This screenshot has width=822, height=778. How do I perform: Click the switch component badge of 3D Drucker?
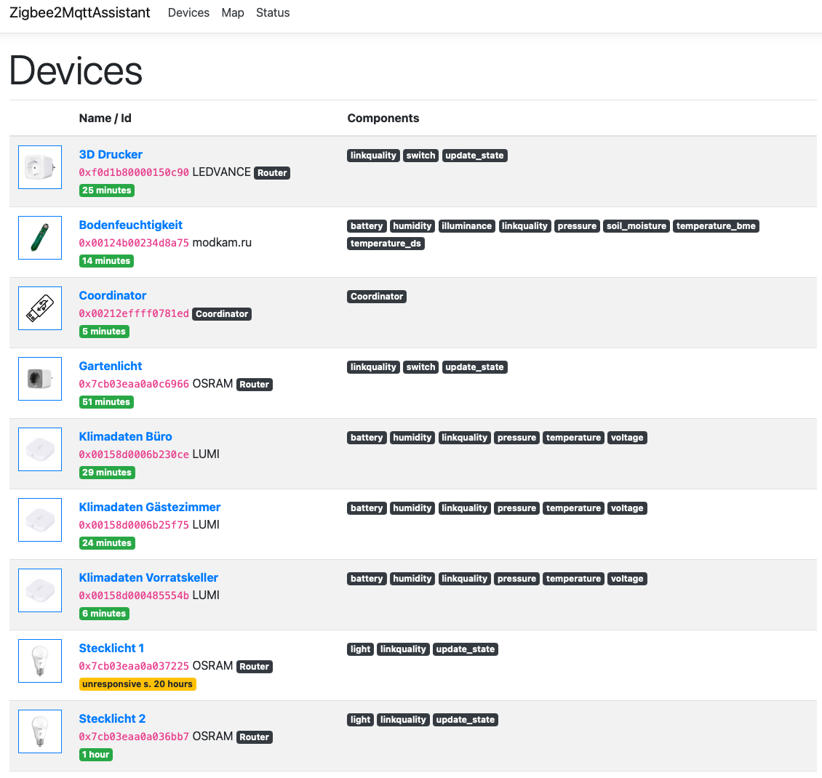click(x=420, y=155)
